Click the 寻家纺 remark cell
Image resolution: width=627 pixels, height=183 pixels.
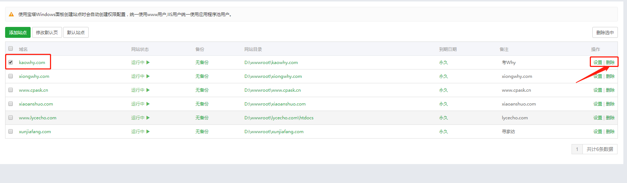[508, 132]
